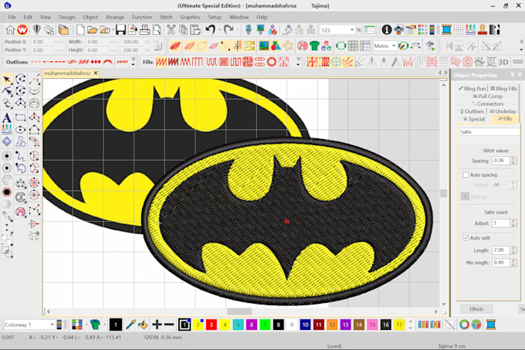The image size is (525, 350).
Task: Select the first zigzag fill stitch type
Action: [x=161, y=62]
